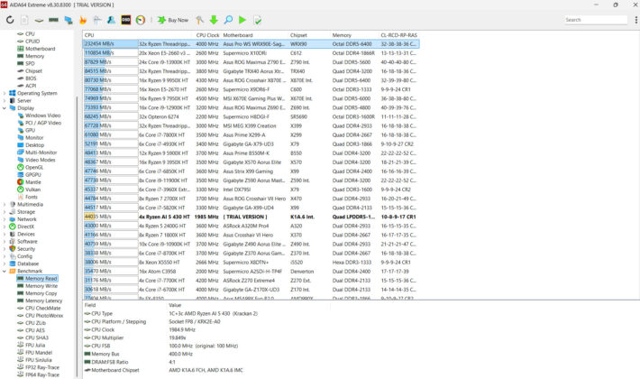The height and width of the screenshot is (379, 640).
Task: Expand the Operating System node
Action: [5, 93]
